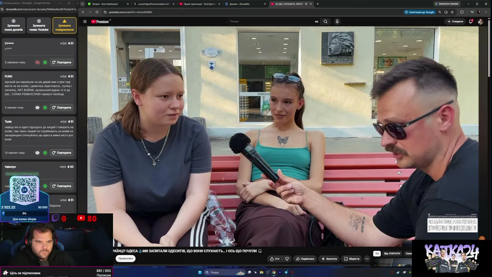
Task: Click the Запитати ask button under video
Action: point(329,259)
